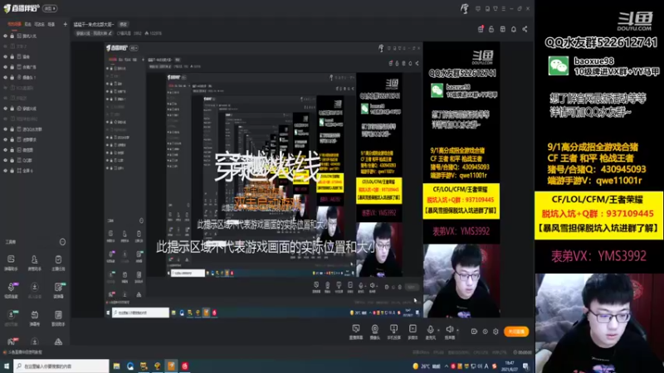The height and width of the screenshot is (373, 664).
Task: Click the layout grid icon near bell
Action: pos(503,29)
